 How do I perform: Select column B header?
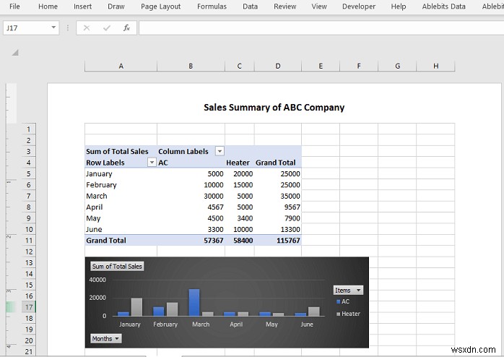tap(191, 66)
